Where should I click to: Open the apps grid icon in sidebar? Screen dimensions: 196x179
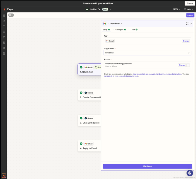pyautogui.click(x=4, y=16)
